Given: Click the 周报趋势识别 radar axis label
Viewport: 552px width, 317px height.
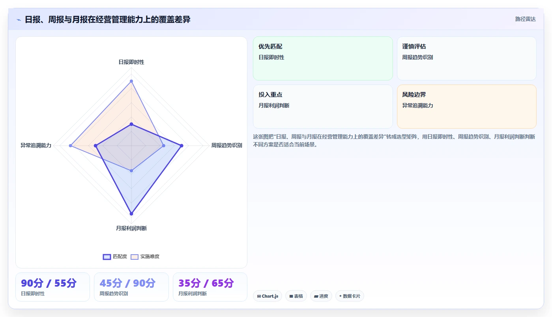Looking at the screenshot, I should pyautogui.click(x=226, y=145).
